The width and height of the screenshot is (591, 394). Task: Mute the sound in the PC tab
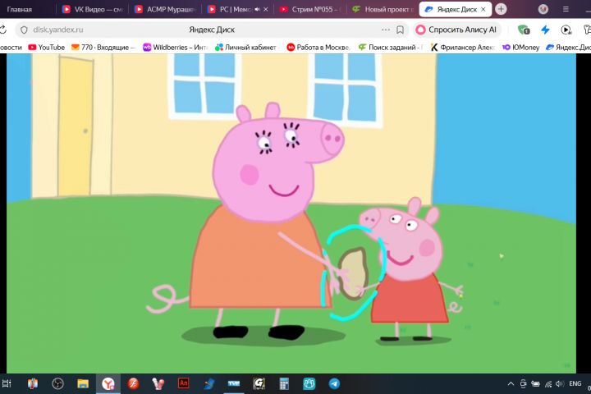click(258, 9)
